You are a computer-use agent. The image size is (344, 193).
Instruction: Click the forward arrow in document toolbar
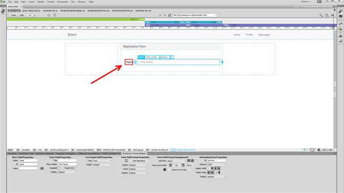pos(165,15)
